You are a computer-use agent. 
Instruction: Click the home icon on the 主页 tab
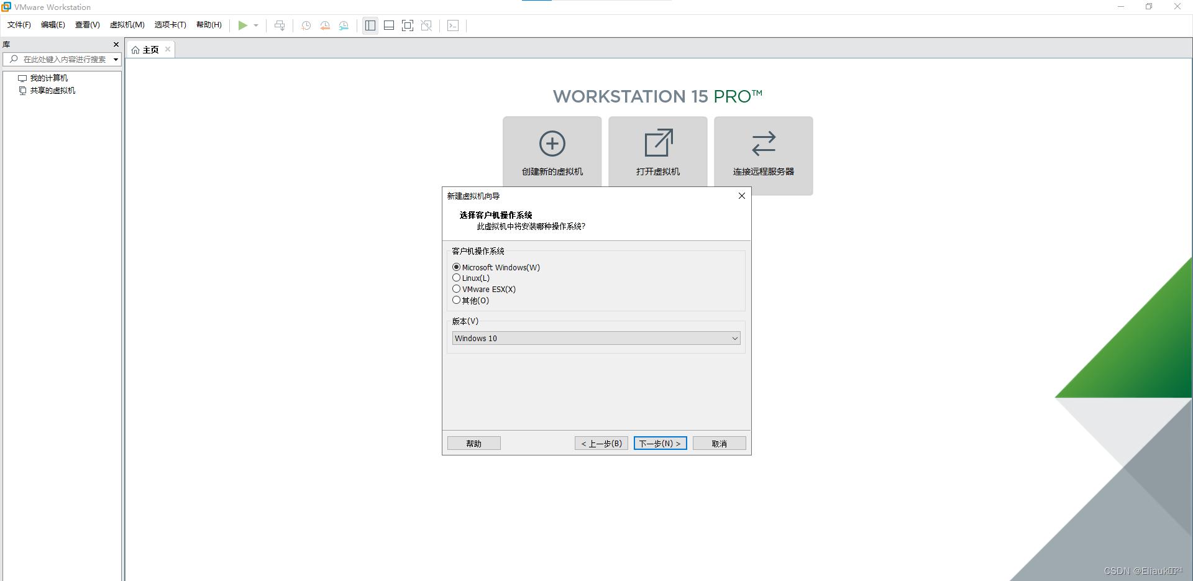coord(135,50)
